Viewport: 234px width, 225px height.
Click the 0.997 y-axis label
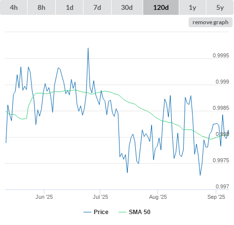tap(222, 186)
